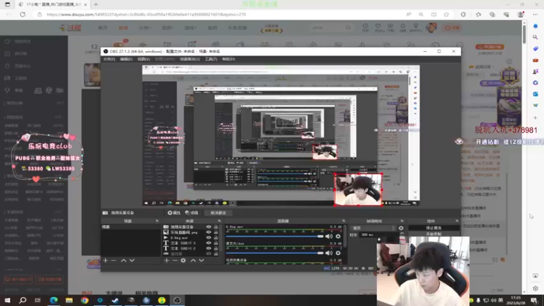Click the transition duration 300 ms field
The width and height of the screenshot is (544, 306).
coord(379,235)
